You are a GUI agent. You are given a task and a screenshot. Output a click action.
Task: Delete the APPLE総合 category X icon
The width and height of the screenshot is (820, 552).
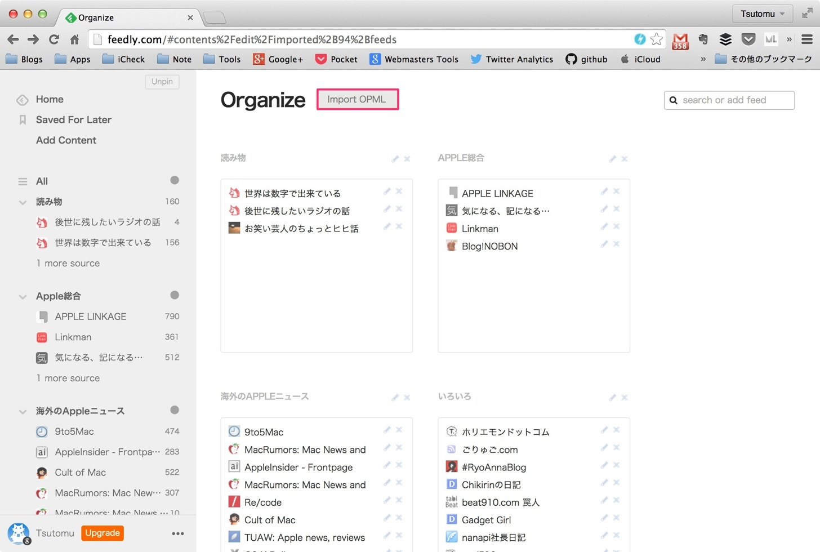coord(625,159)
